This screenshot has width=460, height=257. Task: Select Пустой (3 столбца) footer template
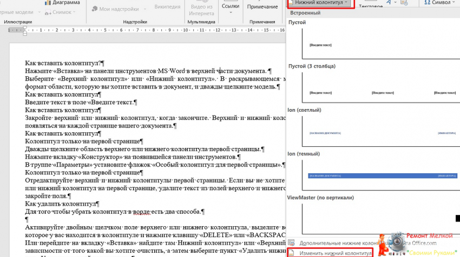[x=373, y=92]
